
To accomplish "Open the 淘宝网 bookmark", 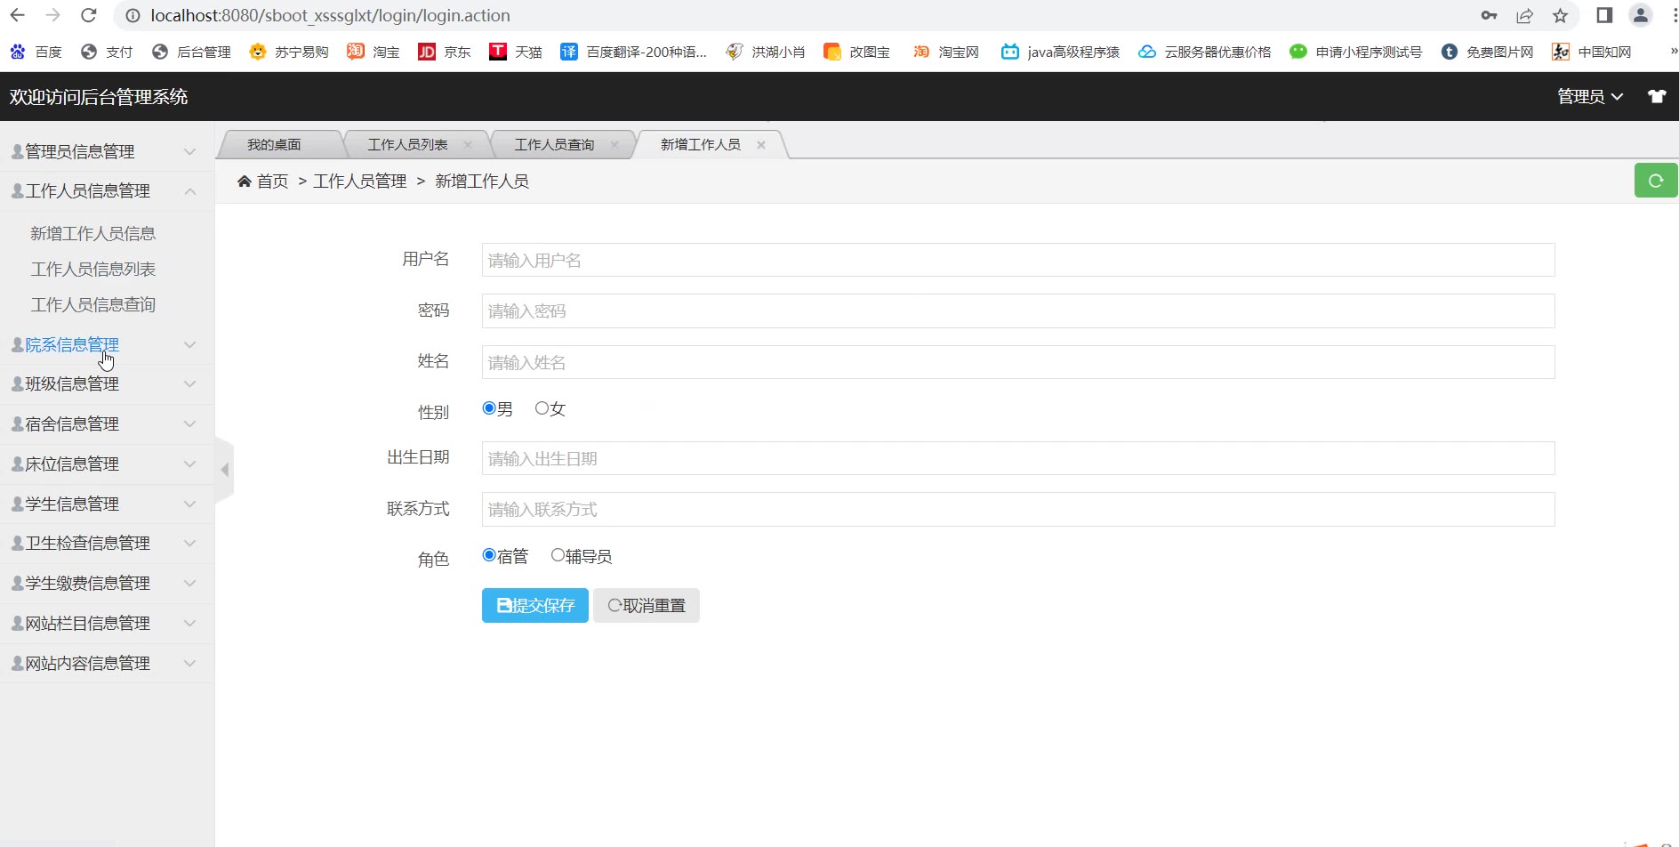I will (946, 52).
